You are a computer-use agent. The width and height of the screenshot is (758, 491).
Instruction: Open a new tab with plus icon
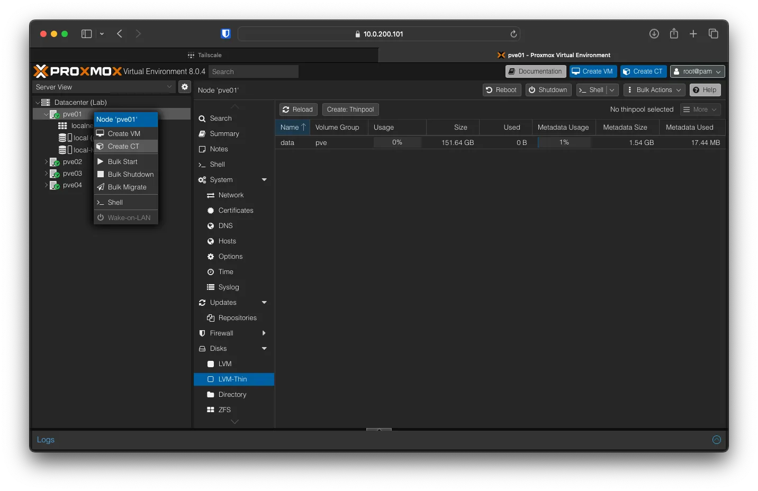coord(693,34)
